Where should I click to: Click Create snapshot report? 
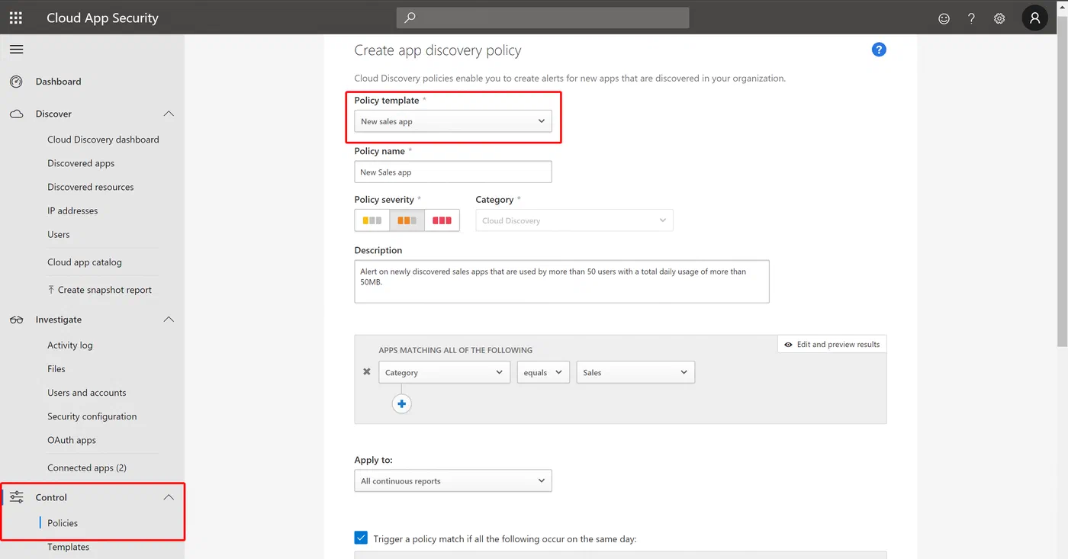(x=99, y=290)
